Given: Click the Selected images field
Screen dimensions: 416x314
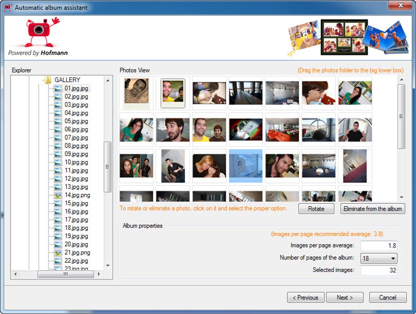Looking at the screenshot, I should [379, 270].
